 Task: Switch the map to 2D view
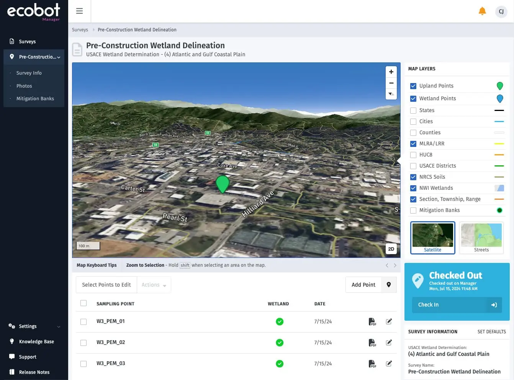click(391, 249)
